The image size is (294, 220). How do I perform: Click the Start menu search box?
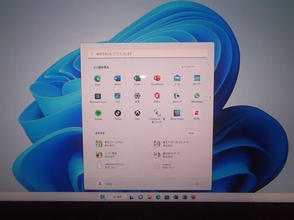pos(148,54)
